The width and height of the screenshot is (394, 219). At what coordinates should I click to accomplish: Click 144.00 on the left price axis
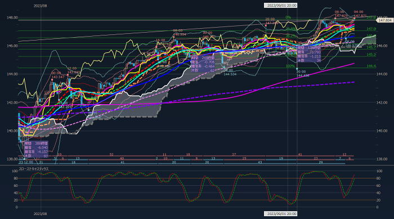[x=12, y=74]
